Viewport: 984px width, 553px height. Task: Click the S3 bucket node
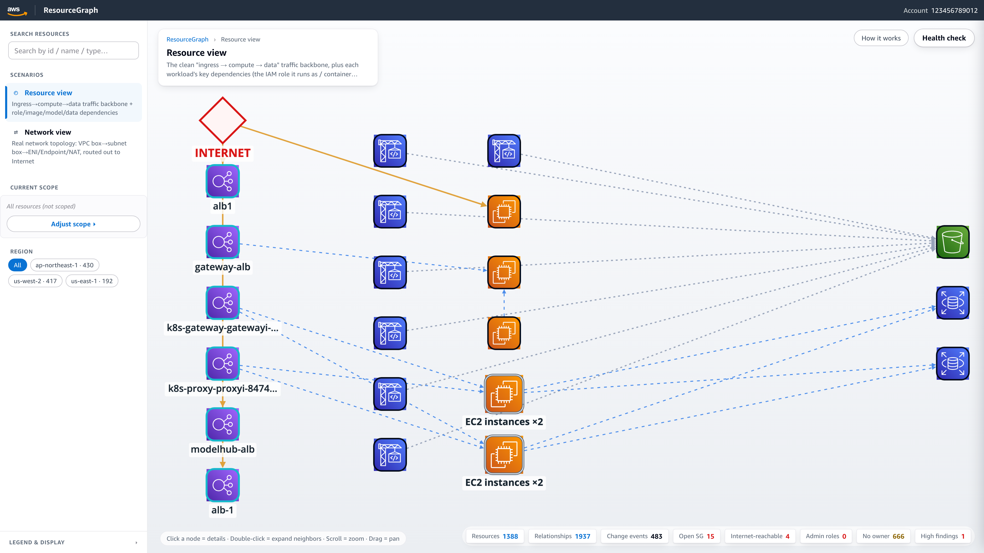point(953,242)
